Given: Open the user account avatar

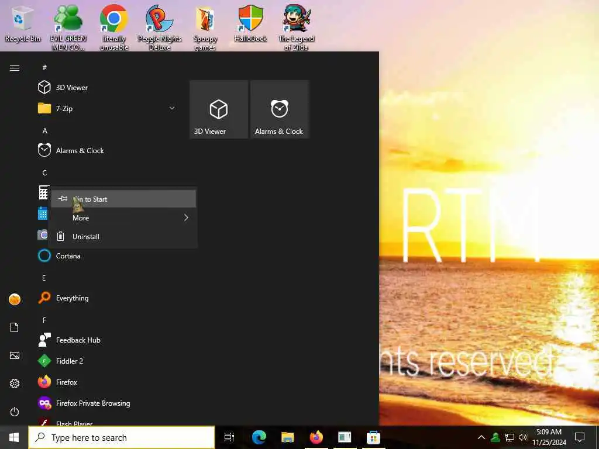Looking at the screenshot, I should [15, 299].
